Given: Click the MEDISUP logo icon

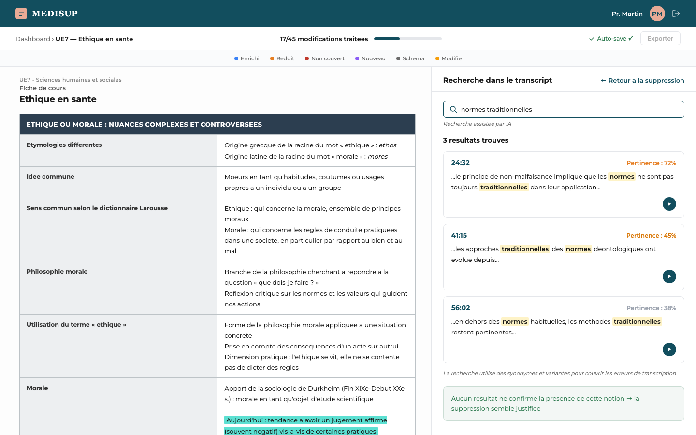Looking at the screenshot, I should (x=21, y=14).
